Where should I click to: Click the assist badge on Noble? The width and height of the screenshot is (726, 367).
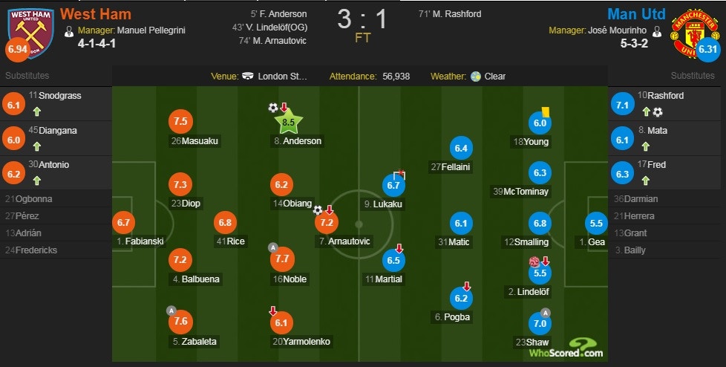point(272,247)
